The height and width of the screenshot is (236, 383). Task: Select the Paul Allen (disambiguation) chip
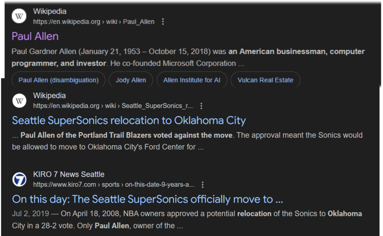click(x=58, y=80)
